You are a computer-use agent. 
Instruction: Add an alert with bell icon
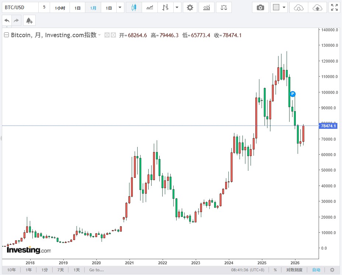29,21
